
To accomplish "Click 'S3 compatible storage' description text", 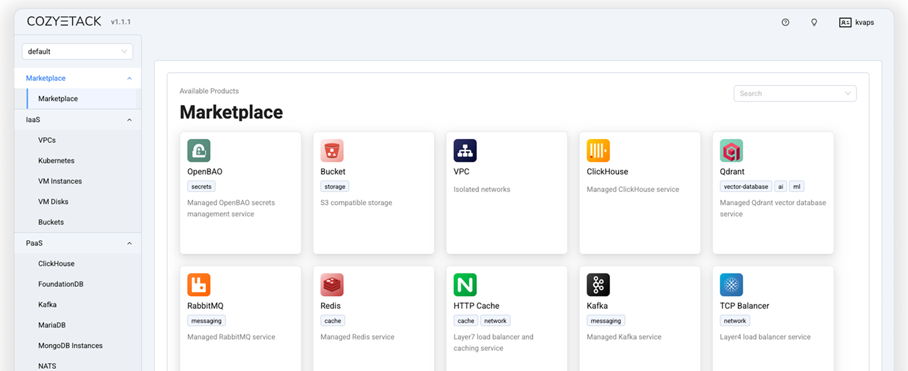I will coord(356,202).
